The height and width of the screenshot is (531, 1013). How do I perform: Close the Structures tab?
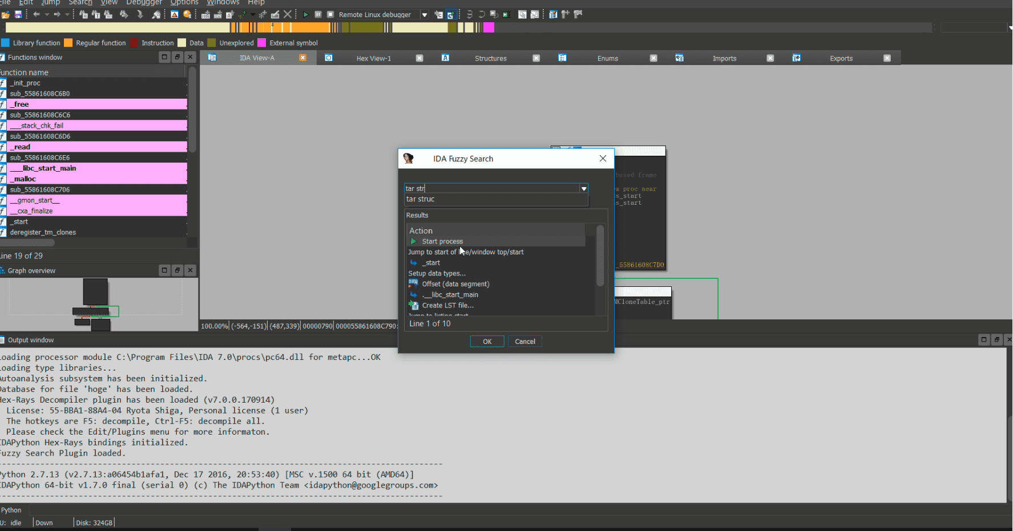tap(536, 58)
